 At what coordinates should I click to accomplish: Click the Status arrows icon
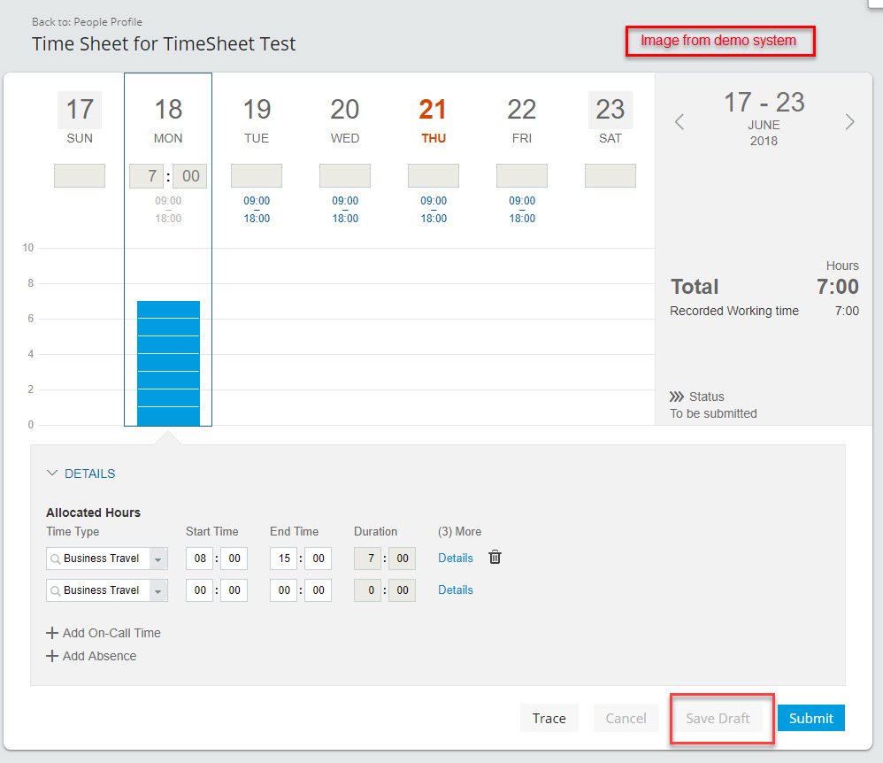pyautogui.click(x=676, y=397)
